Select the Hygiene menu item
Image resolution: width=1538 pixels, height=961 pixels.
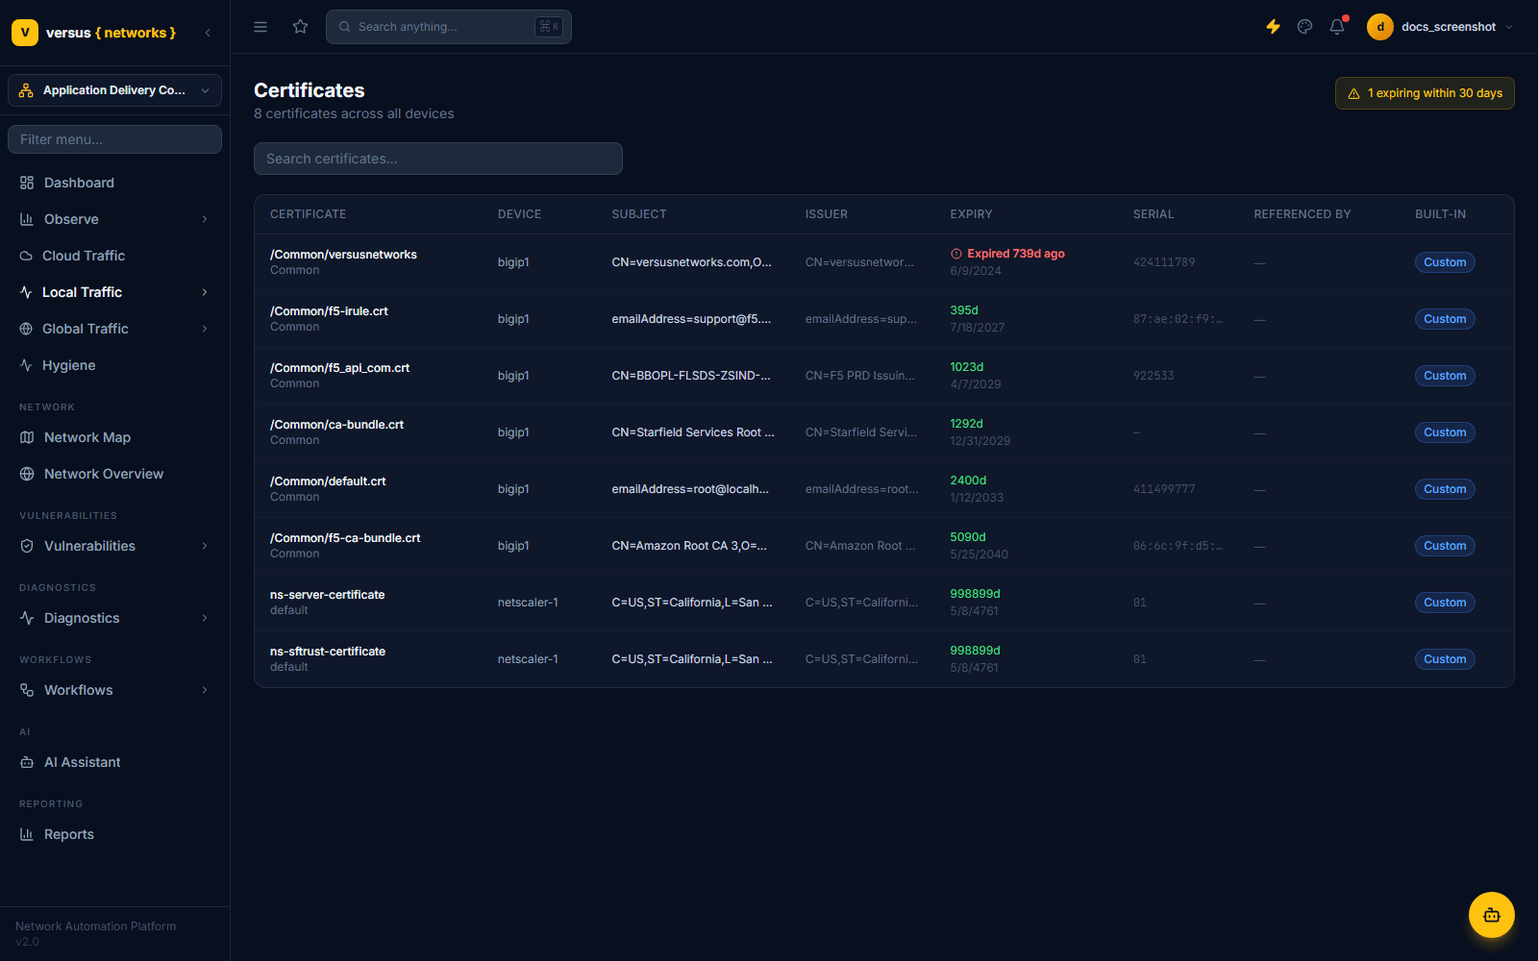(x=114, y=365)
